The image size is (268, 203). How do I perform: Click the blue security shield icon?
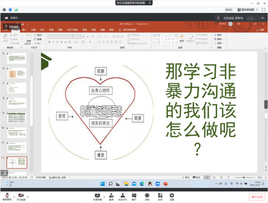coord(10,10)
